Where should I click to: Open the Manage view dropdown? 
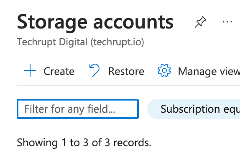tap(209, 72)
